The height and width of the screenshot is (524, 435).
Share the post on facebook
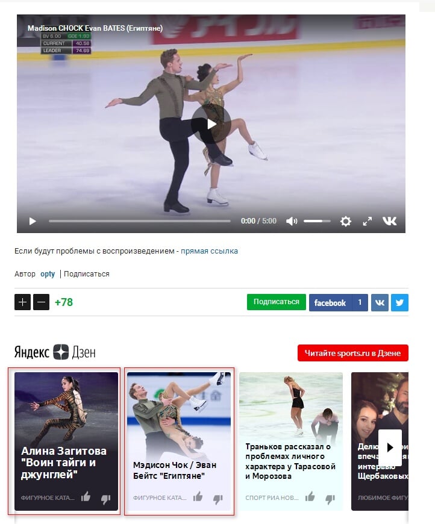tap(339, 302)
